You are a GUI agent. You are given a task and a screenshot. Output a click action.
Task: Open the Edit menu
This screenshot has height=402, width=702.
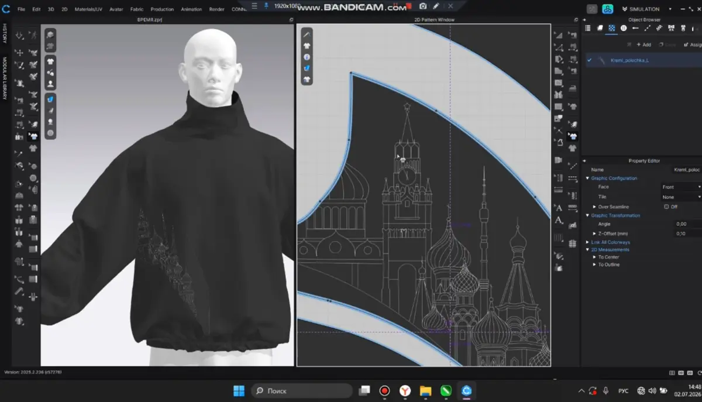[x=36, y=9]
